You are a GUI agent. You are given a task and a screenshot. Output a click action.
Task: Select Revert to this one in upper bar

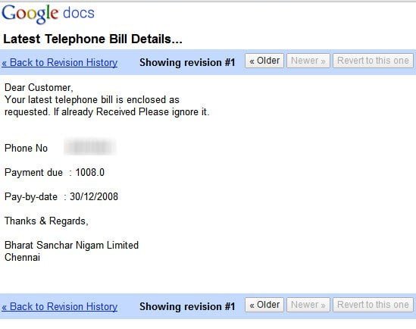(x=373, y=61)
